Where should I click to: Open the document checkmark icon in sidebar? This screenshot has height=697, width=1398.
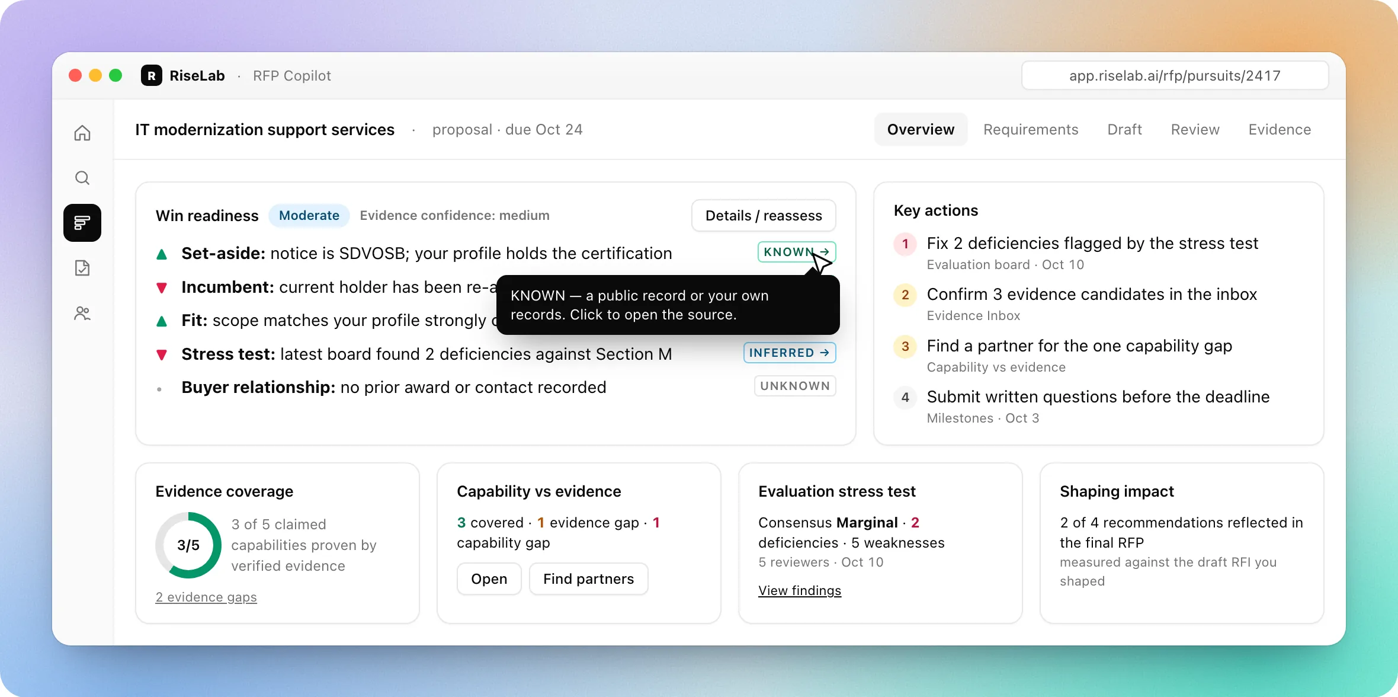[x=82, y=268]
